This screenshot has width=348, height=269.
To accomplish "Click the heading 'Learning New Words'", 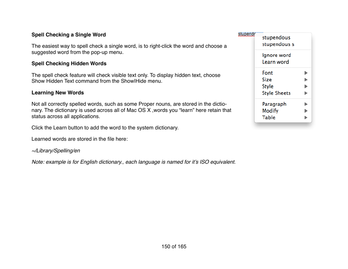I will [58, 93].
